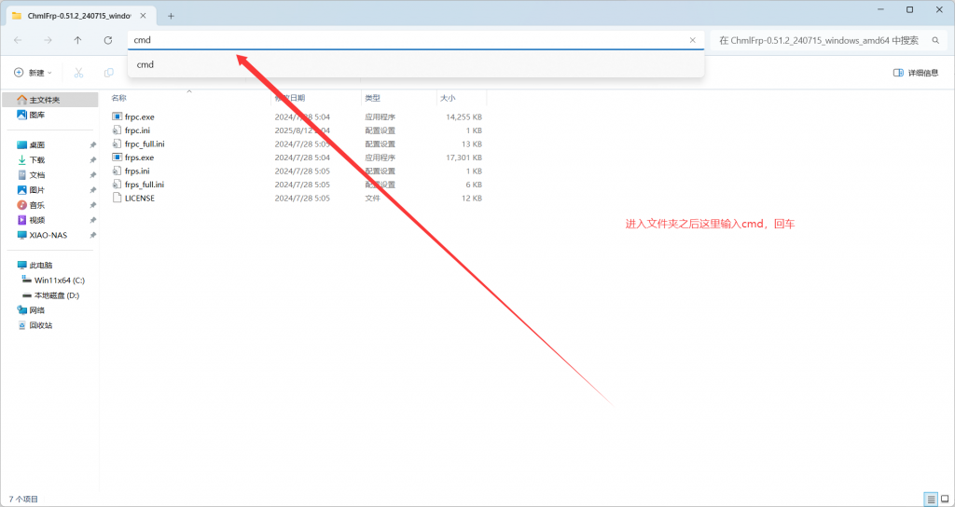Viewport: 955px width, 507px height.
Task: Toggle the 详细信息 details pane
Action: [x=915, y=73]
